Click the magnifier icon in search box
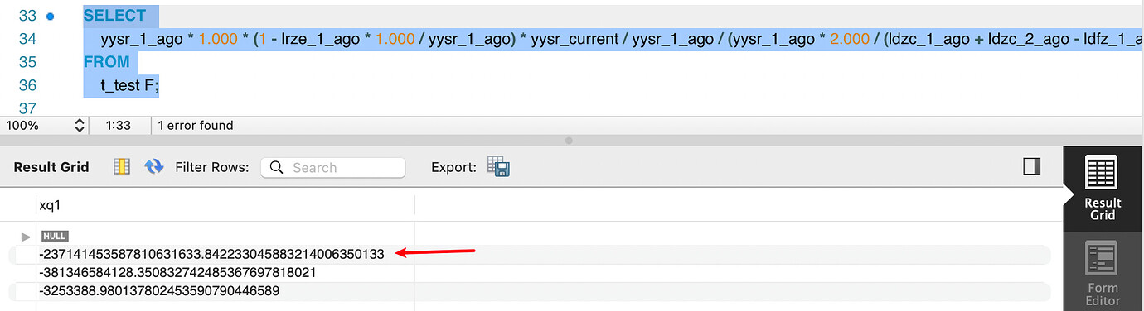 [277, 167]
